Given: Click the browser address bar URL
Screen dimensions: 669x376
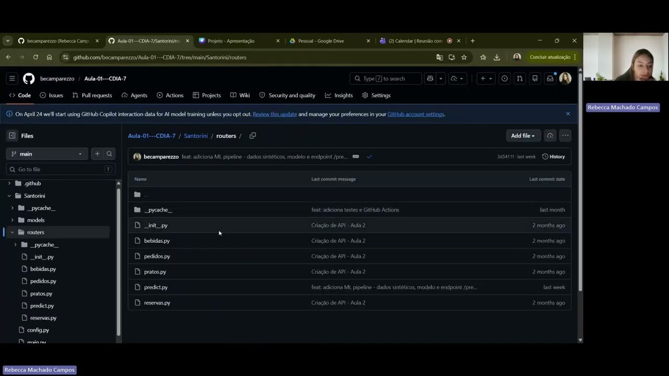Looking at the screenshot, I should tap(159, 57).
